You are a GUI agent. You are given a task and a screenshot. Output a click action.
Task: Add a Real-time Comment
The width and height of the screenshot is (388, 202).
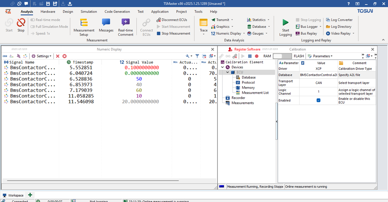coord(125,27)
